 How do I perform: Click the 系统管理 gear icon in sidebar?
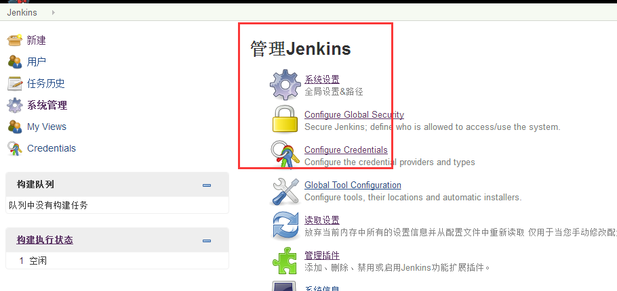pos(14,106)
